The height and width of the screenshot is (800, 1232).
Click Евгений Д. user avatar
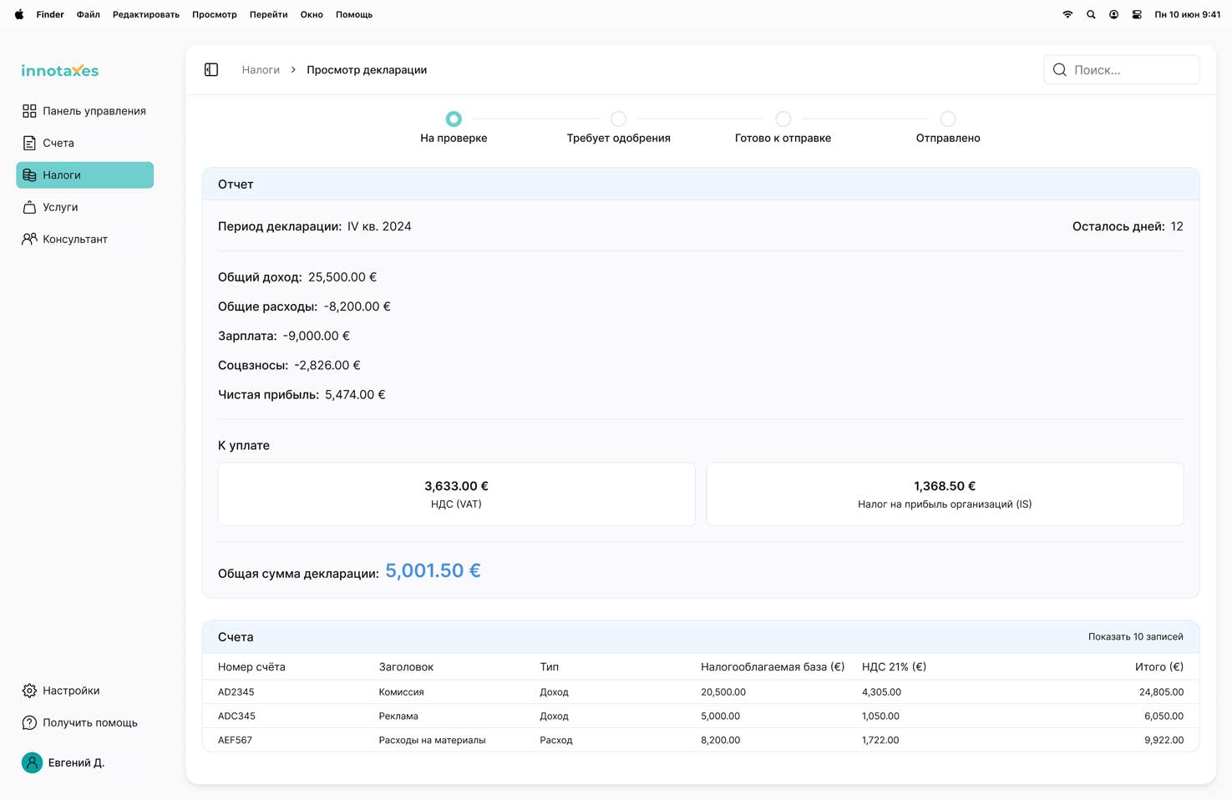[x=32, y=762]
